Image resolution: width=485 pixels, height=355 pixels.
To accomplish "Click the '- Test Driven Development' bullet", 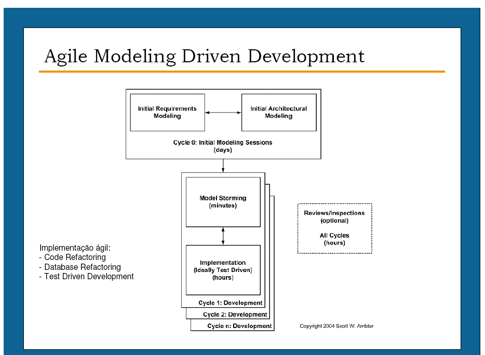I will [x=86, y=277].
